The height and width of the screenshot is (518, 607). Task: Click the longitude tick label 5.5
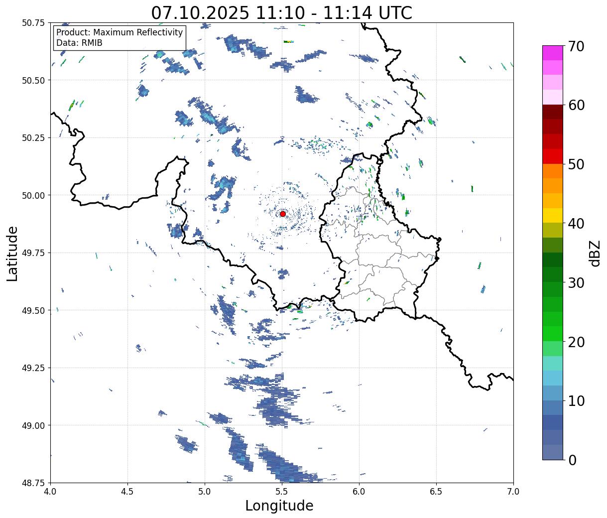pos(282,491)
